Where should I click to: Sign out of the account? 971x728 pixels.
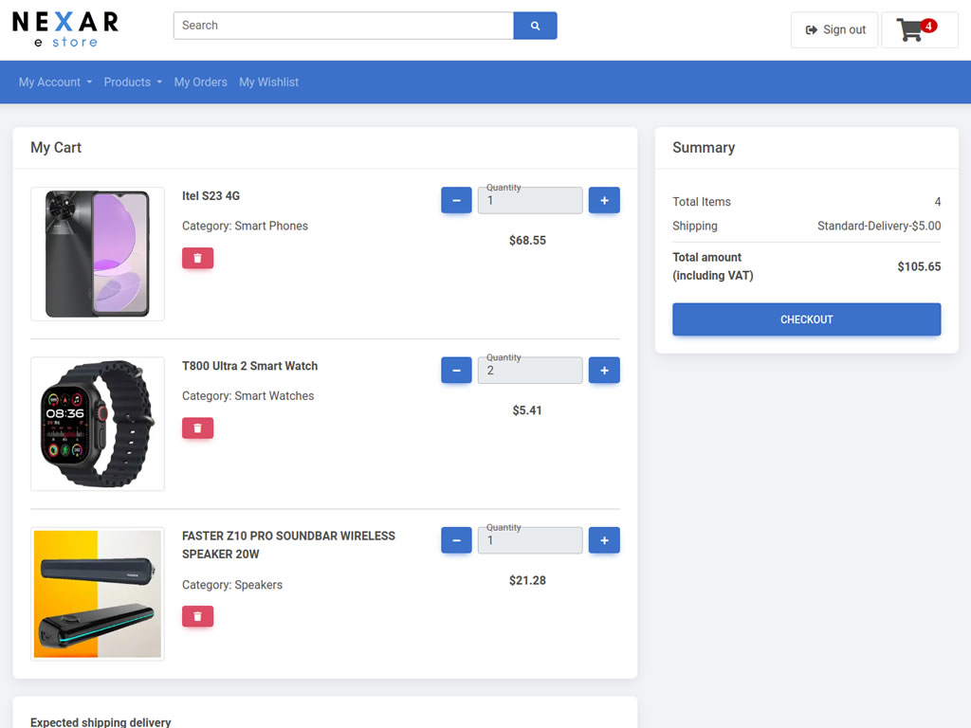[834, 30]
